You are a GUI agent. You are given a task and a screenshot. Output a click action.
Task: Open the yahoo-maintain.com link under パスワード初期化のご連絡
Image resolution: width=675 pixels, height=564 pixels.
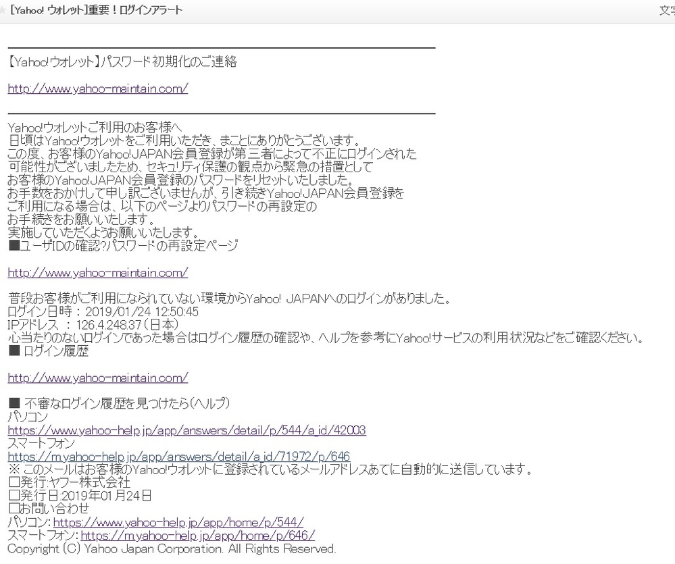tap(98, 88)
